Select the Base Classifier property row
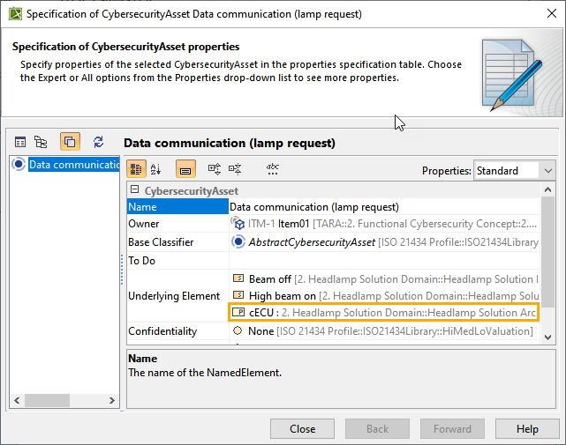The width and height of the screenshot is (566, 445). (177, 242)
